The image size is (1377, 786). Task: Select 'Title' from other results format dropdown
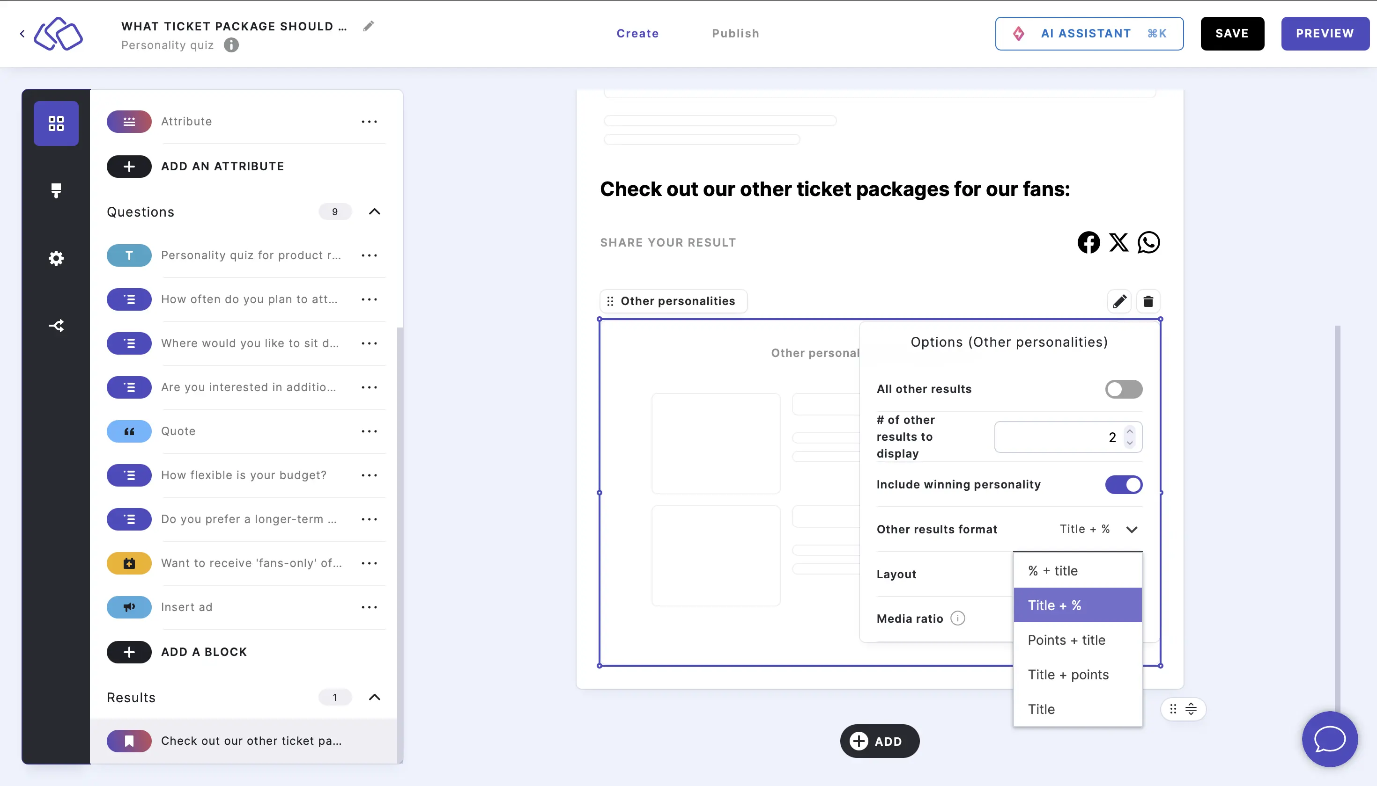coord(1041,708)
